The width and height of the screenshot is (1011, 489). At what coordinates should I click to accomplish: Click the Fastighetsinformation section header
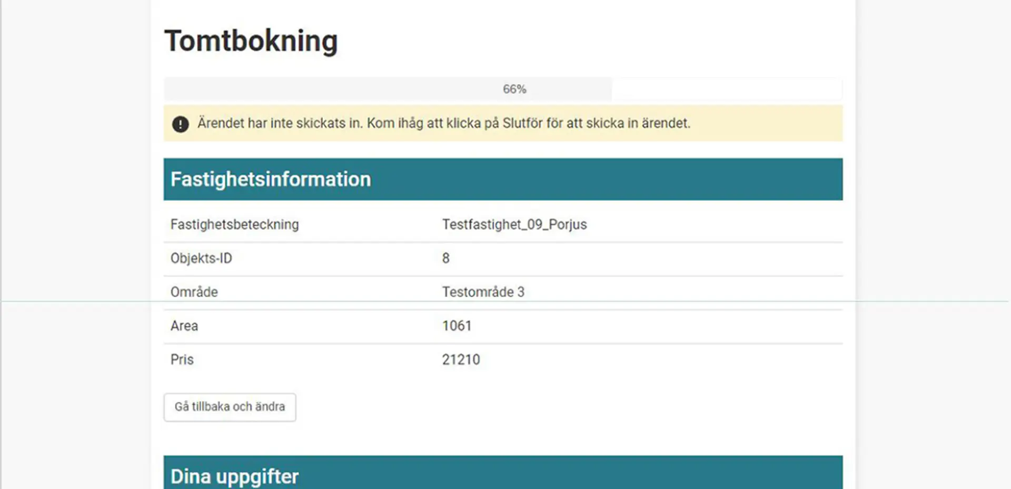click(x=270, y=179)
